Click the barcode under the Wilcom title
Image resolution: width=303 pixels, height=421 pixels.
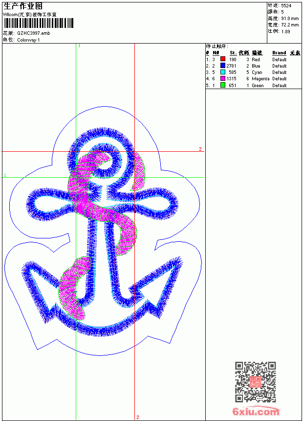pos(38,23)
